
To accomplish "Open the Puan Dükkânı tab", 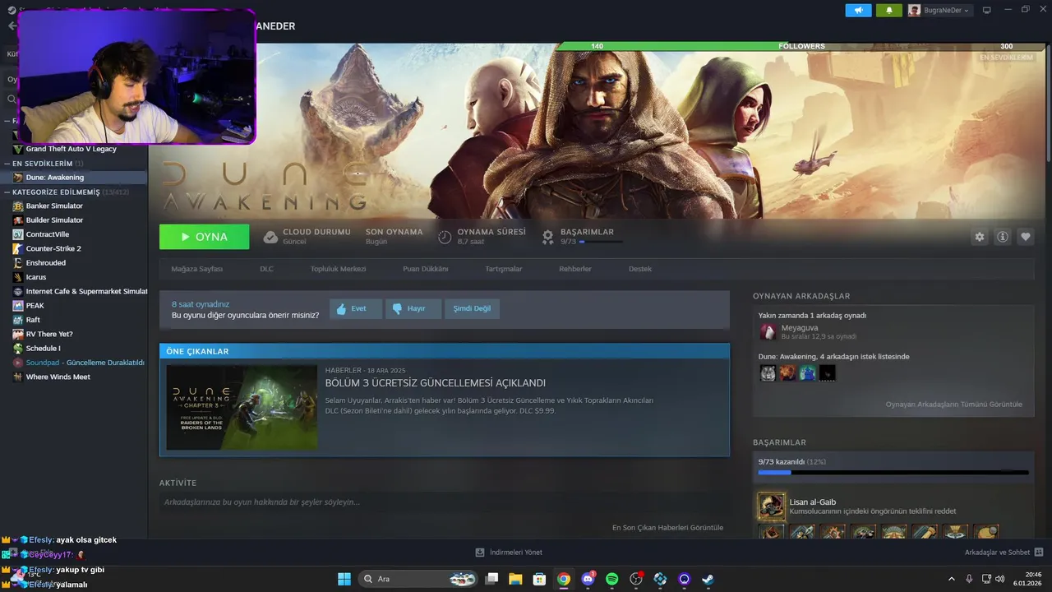I will pyautogui.click(x=425, y=269).
